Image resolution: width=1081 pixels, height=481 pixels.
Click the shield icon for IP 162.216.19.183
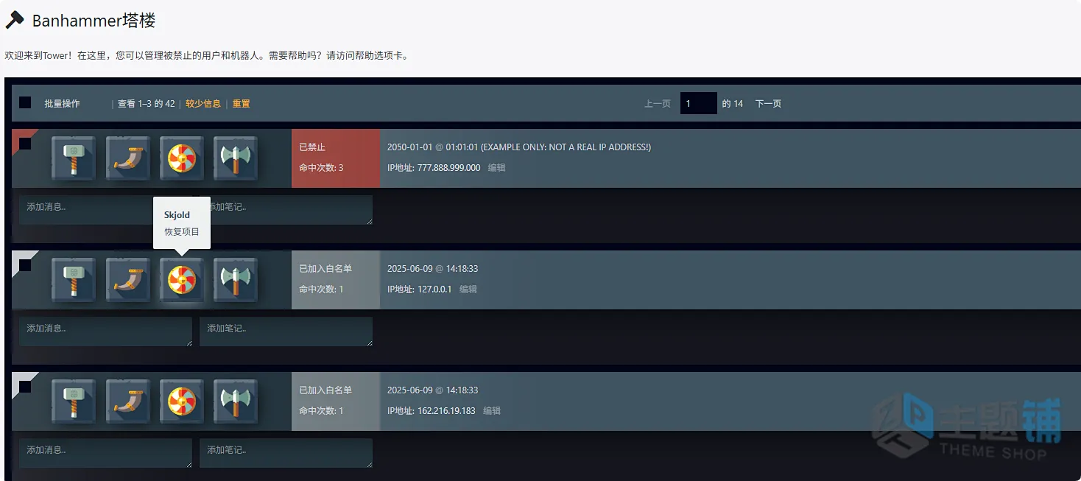point(182,401)
